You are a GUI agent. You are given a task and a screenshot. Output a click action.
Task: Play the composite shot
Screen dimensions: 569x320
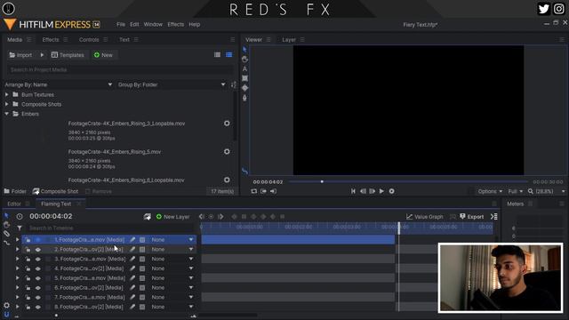click(x=381, y=191)
